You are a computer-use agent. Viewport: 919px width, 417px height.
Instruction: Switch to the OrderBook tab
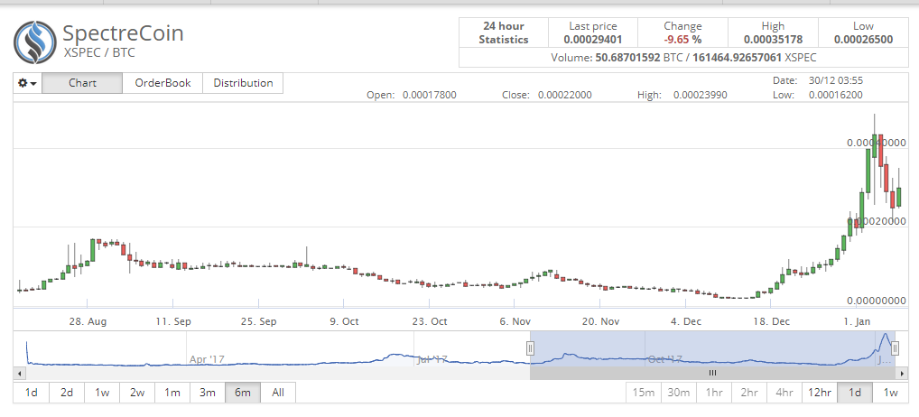pyautogui.click(x=162, y=83)
